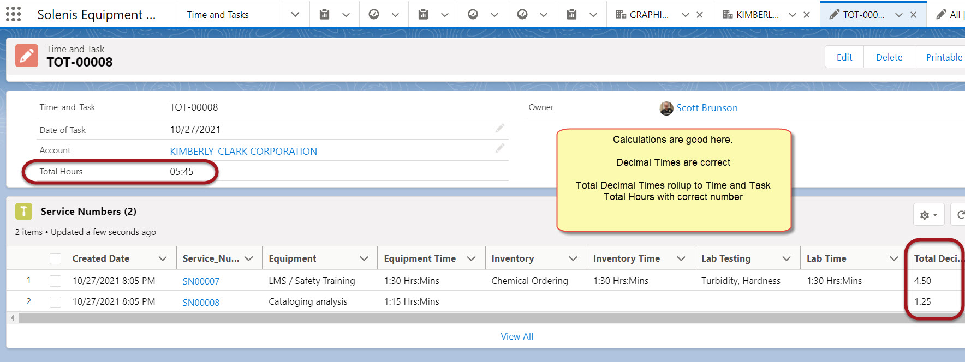
Task: Click the Edit button
Action: click(844, 57)
